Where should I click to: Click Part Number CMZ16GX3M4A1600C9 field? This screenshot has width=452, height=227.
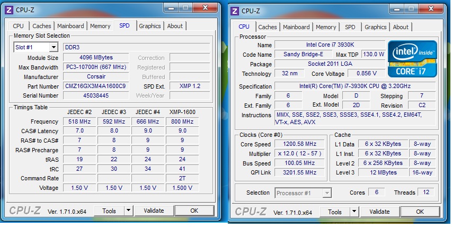[96, 86]
